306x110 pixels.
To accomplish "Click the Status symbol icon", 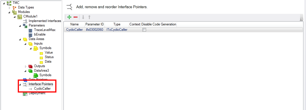I will coord(41,58).
